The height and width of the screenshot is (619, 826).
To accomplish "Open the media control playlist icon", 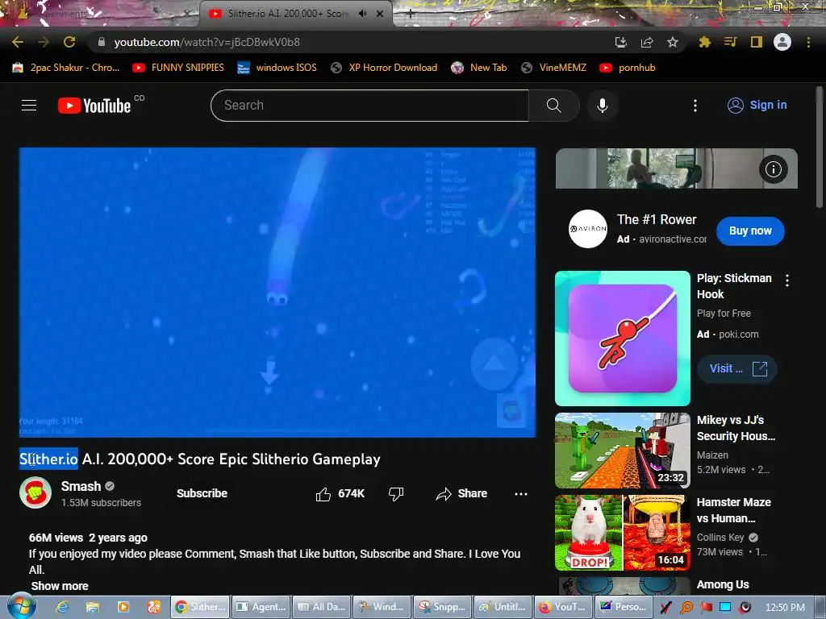I will tap(730, 42).
